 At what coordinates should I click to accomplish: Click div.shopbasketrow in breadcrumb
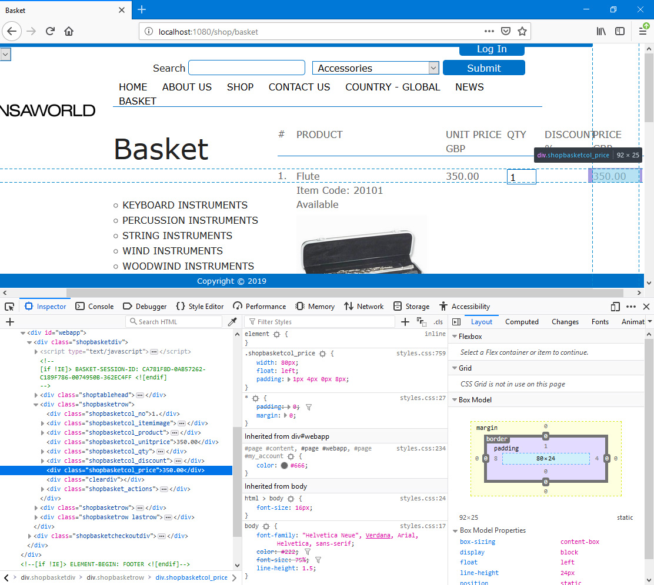click(x=115, y=577)
